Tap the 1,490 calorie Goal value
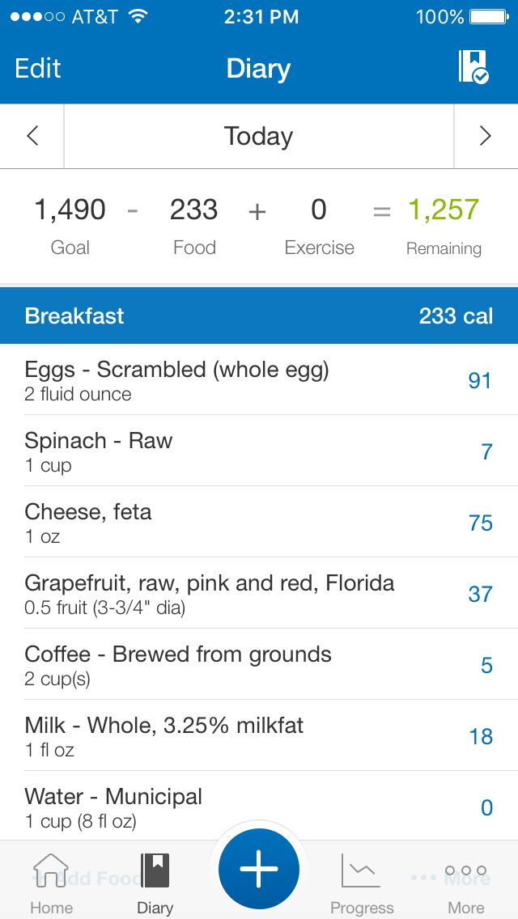518x919 pixels. click(x=70, y=210)
